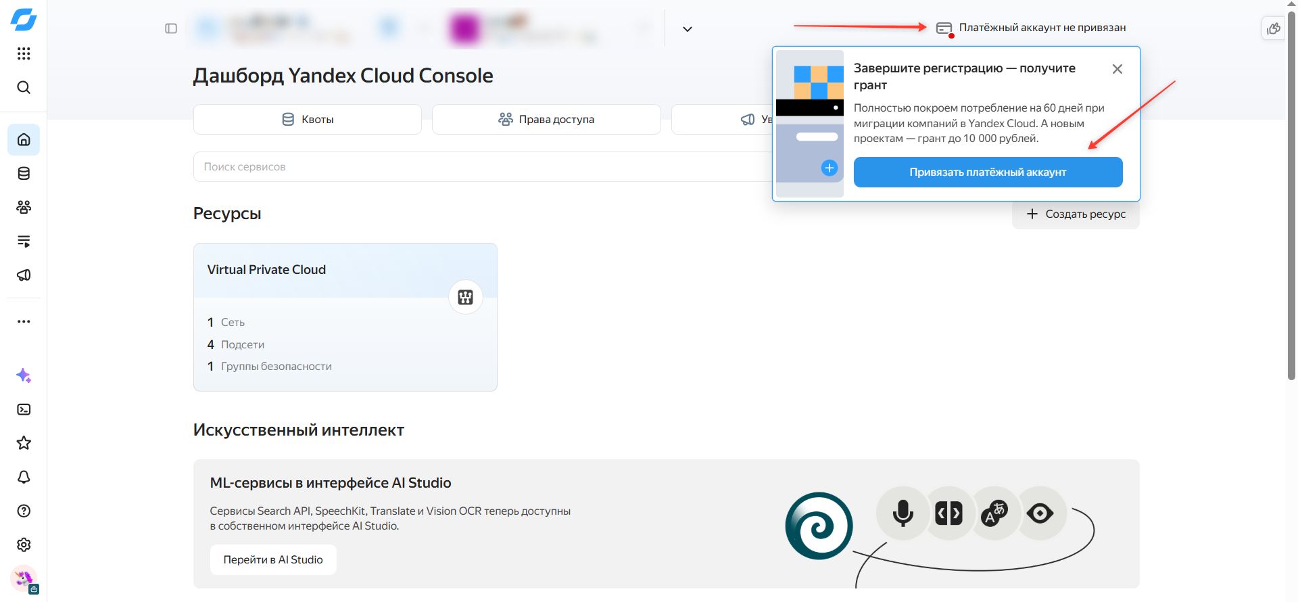This screenshot has height=602, width=1298.
Task: Open the AI sparkle sidebar icon
Action: pyautogui.click(x=24, y=376)
